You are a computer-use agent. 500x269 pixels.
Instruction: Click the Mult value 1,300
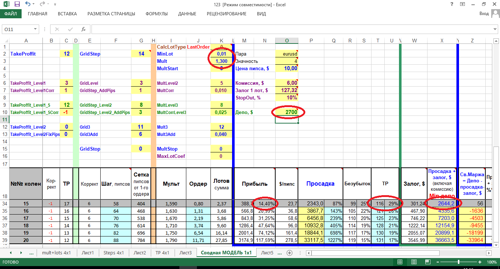221,61
